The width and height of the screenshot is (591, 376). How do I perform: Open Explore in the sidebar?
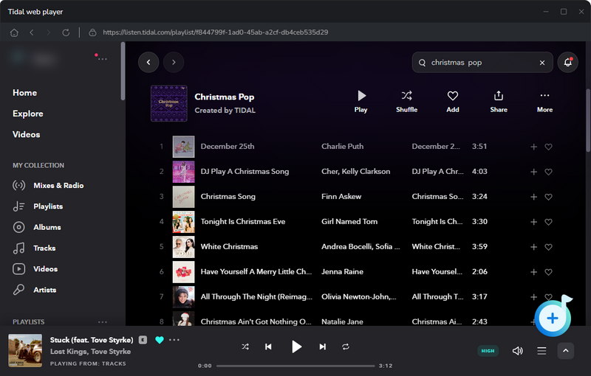pyautogui.click(x=28, y=114)
